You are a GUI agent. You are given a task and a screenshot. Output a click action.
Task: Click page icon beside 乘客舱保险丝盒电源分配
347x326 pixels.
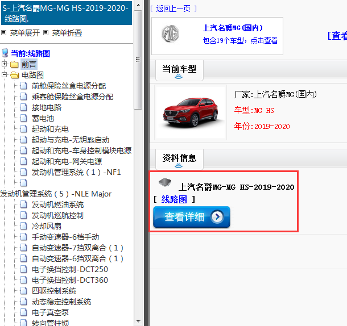24,97
